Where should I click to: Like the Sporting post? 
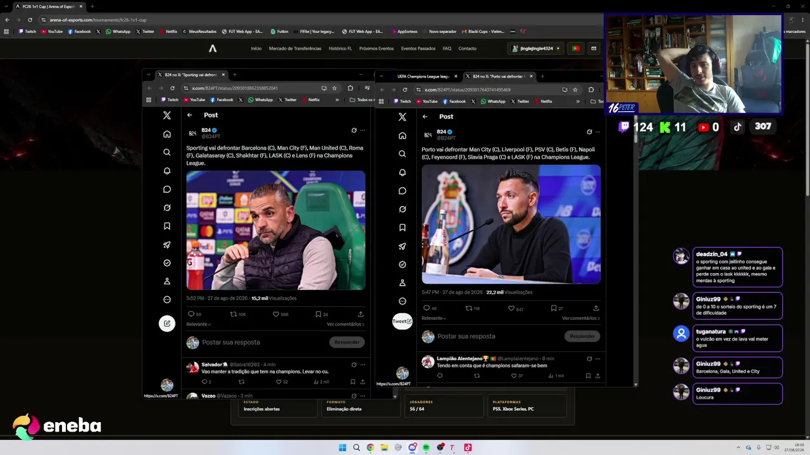pos(276,314)
